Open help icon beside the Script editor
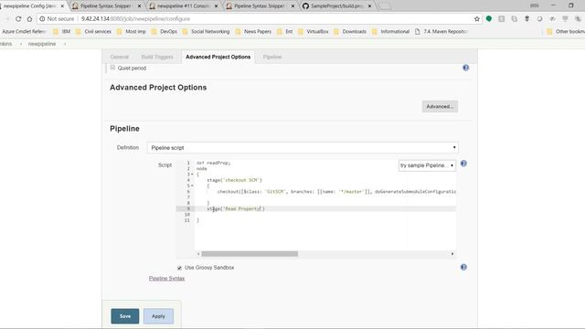This screenshot has height=329, width=585. pos(463,164)
